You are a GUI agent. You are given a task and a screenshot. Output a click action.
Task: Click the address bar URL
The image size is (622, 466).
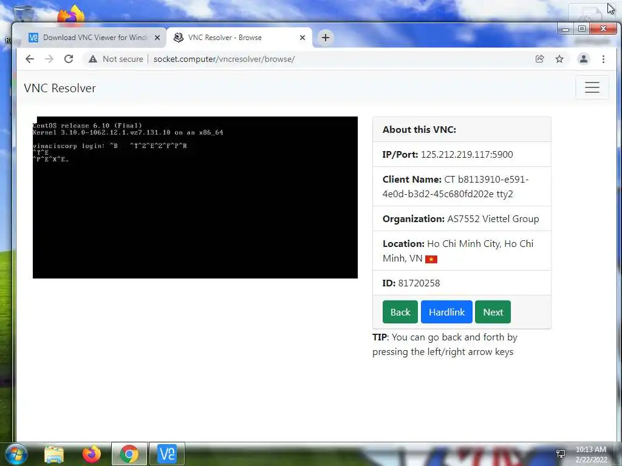[224, 59]
